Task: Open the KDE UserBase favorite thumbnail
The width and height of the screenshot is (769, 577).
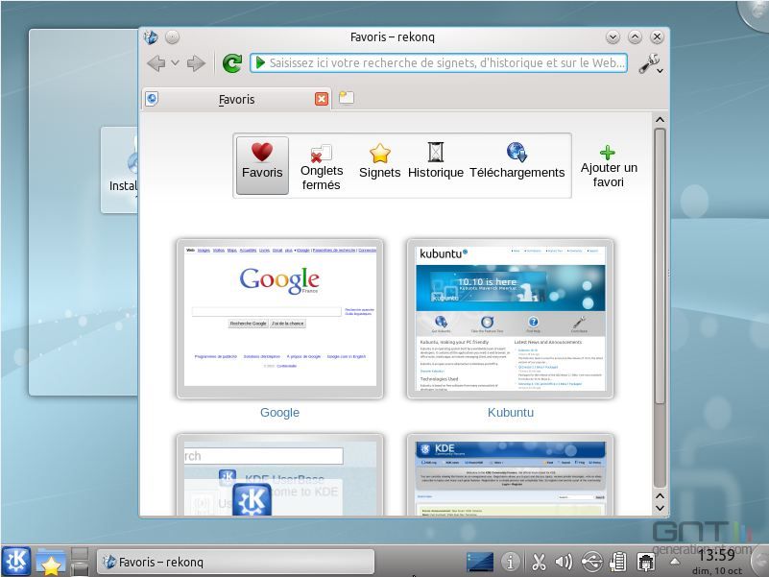Action: [280, 475]
